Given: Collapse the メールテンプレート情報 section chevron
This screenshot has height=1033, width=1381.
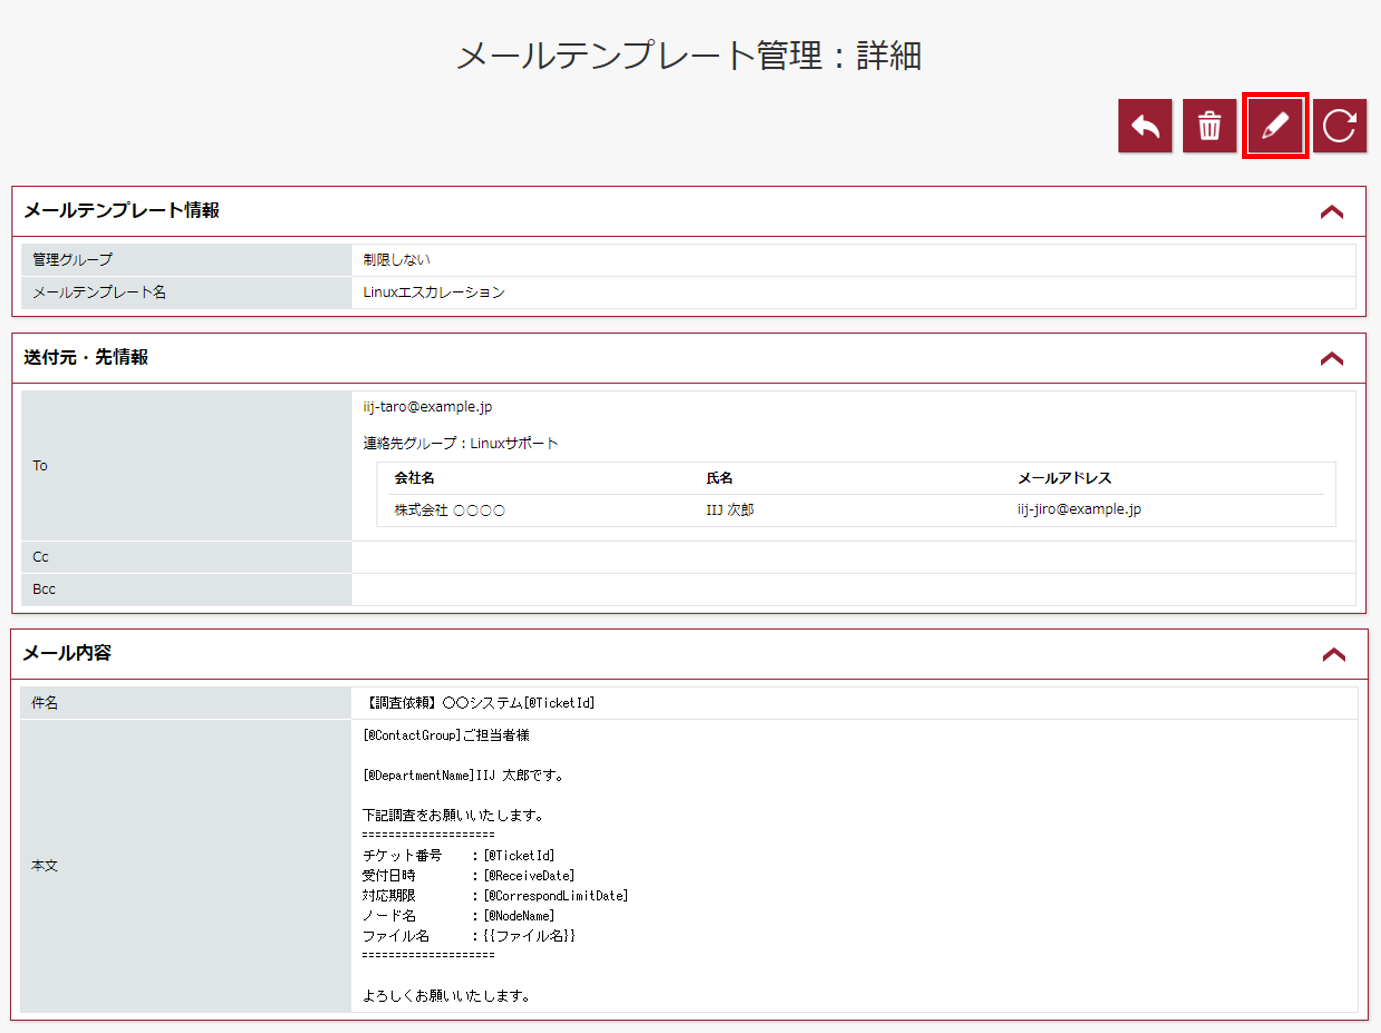Looking at the screenshot, I should tap(1332, 212).
